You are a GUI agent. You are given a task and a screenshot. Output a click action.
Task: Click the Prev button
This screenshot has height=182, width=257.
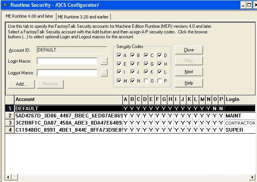click(x=189, y=61)
